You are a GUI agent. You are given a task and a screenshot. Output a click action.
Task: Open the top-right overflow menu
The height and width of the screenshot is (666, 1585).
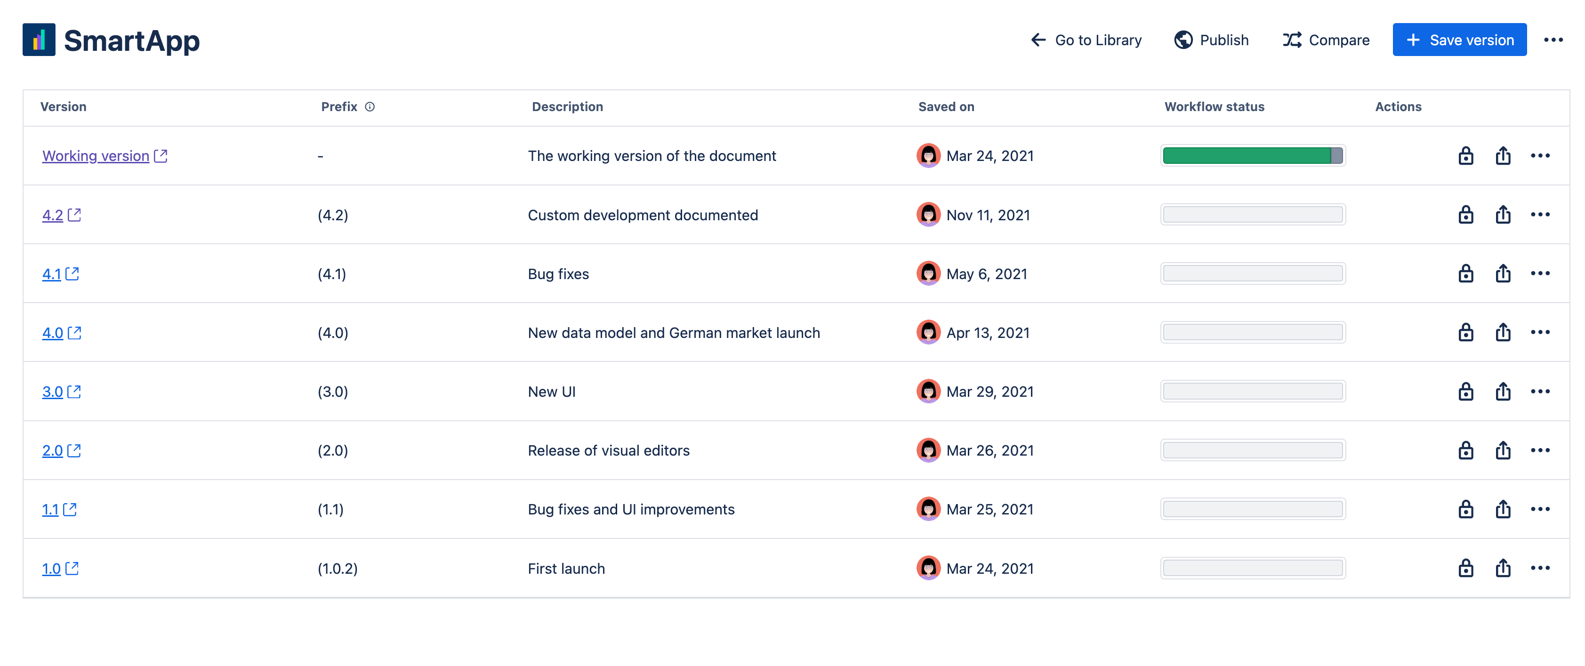[1553, 40]
